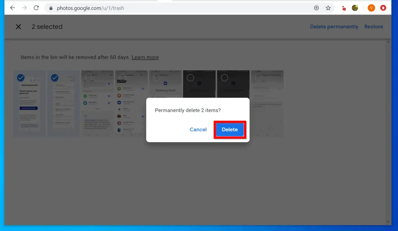
Task: Bookmark this page with star icon
Action: (x=328, y=8)
